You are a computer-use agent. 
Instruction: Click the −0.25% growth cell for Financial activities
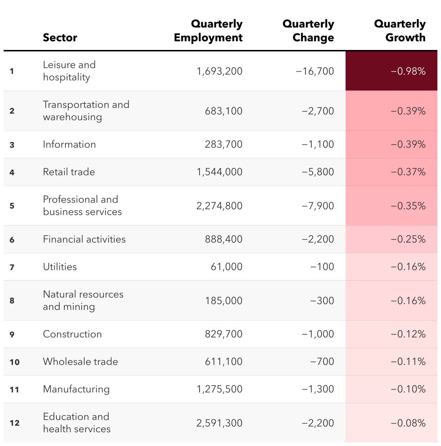391,239
